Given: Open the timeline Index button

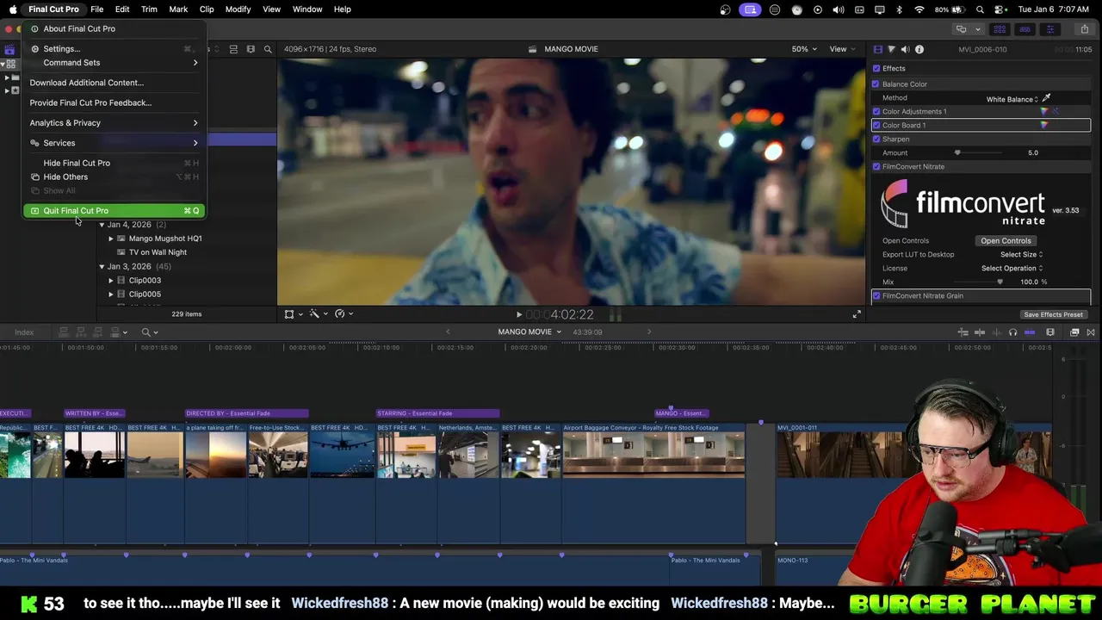Looking at the screenshot, I should click(x=24, y=332).
